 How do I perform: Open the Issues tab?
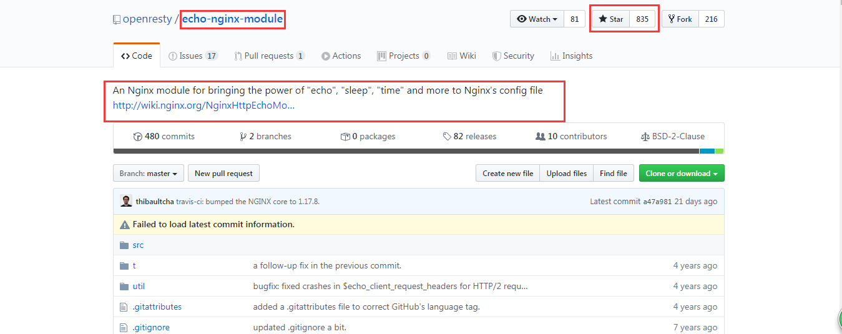pos(193,56)
